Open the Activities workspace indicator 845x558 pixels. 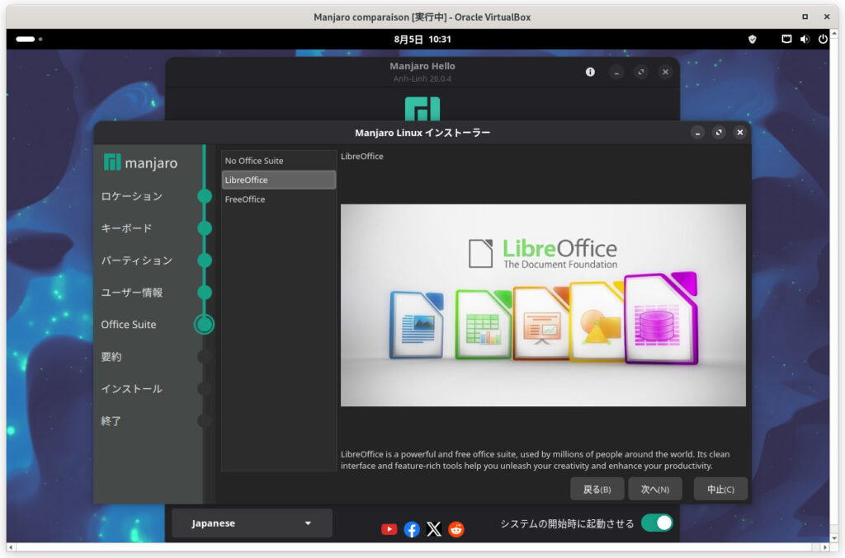point(29,40)
